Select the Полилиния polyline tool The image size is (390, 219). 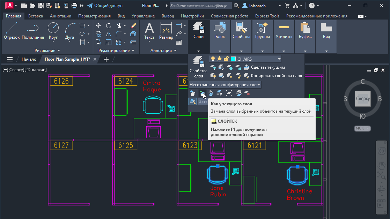tap(32, 31)
